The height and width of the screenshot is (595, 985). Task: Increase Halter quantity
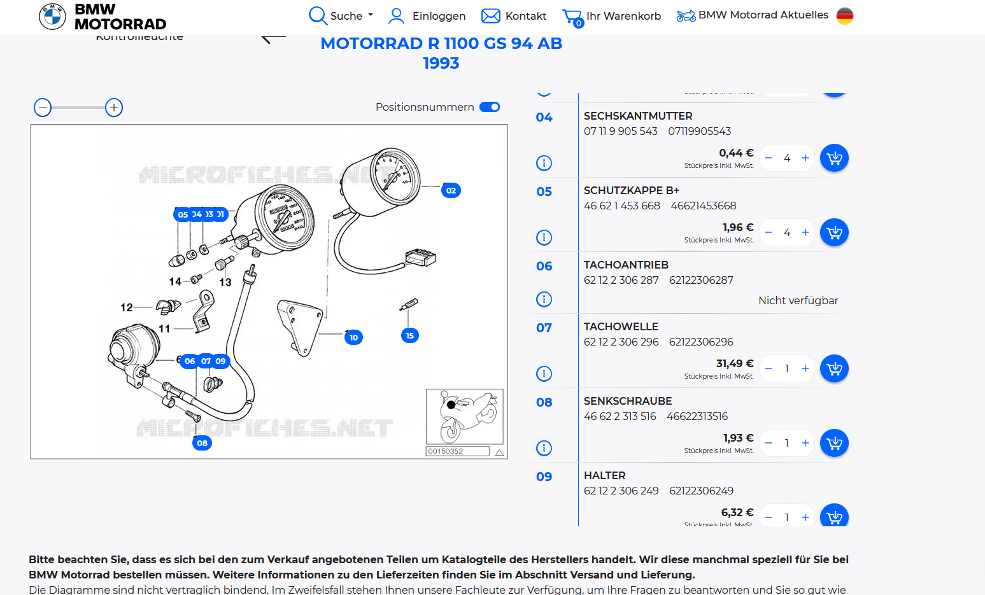click(x=805, y=517)
